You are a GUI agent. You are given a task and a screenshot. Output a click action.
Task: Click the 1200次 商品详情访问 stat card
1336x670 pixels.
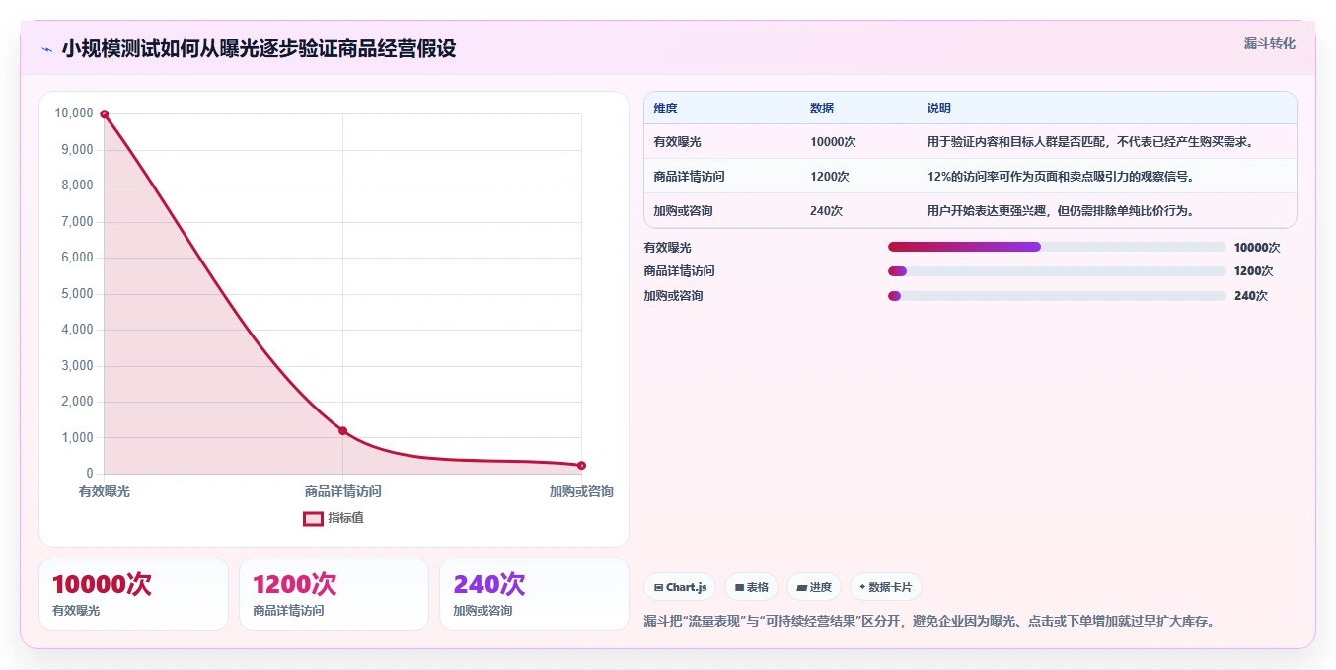[x=334, y=594]
